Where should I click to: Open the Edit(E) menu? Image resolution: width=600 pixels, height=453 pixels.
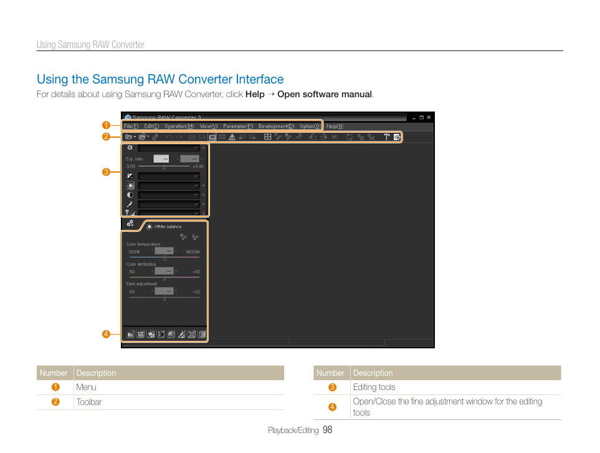151,126
